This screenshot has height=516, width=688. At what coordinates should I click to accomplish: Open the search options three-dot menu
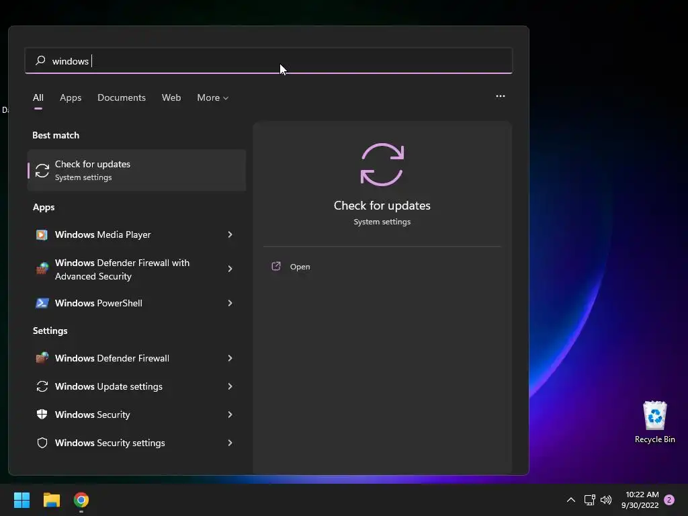pyautogui.click(x=500, y=96)
